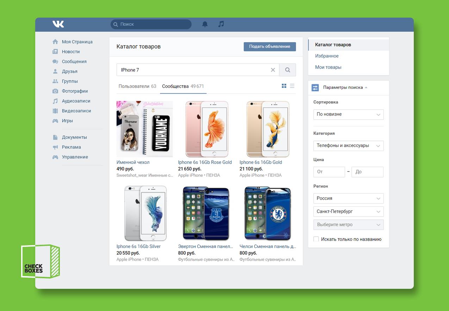Click in the header Поиск field
Screen dimensions: 449x311
coord(151,24)
